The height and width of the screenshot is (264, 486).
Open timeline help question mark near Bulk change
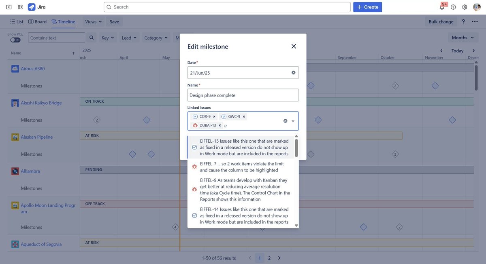[463, 21]
